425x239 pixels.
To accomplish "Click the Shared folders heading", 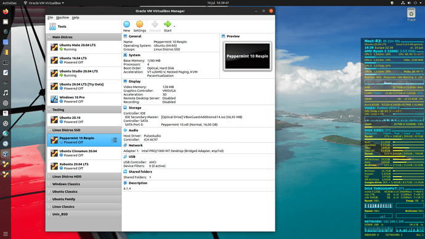I will 140,172.
